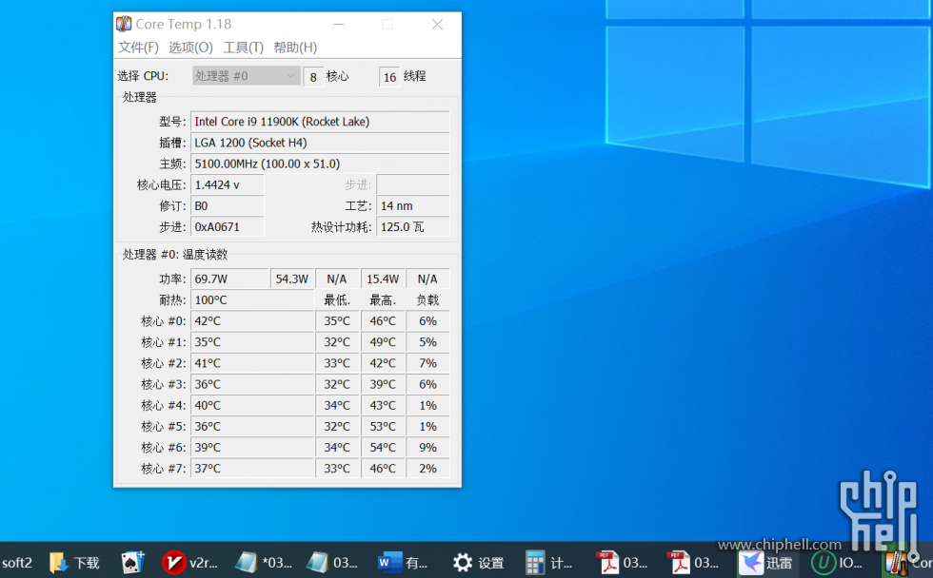Viewport: 933px width, 578px height.
Task: Click the soft2 taskbar item
Action: 17,562
